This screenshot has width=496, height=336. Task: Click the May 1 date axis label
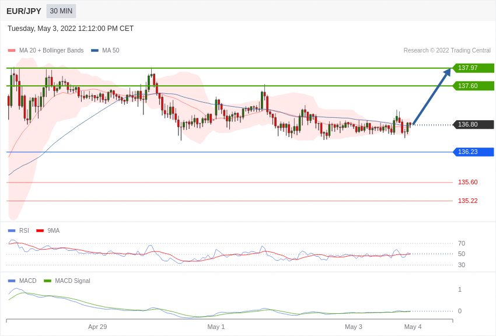pos(216,327)
